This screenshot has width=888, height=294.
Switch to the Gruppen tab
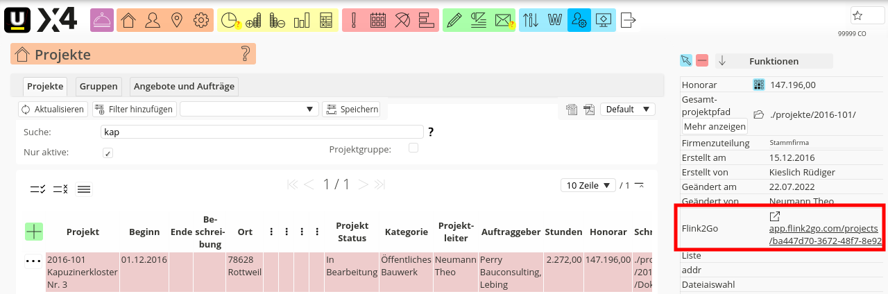(x=99, y=87)
